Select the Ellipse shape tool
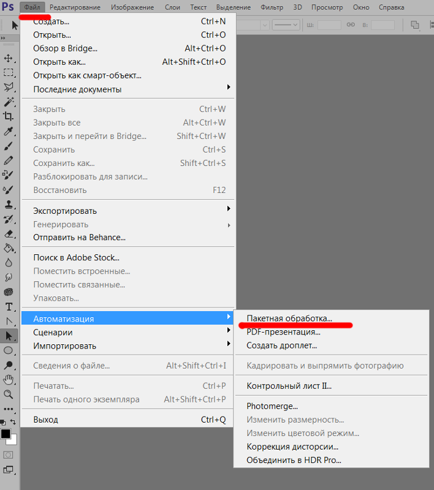 (x=9, y=350)
